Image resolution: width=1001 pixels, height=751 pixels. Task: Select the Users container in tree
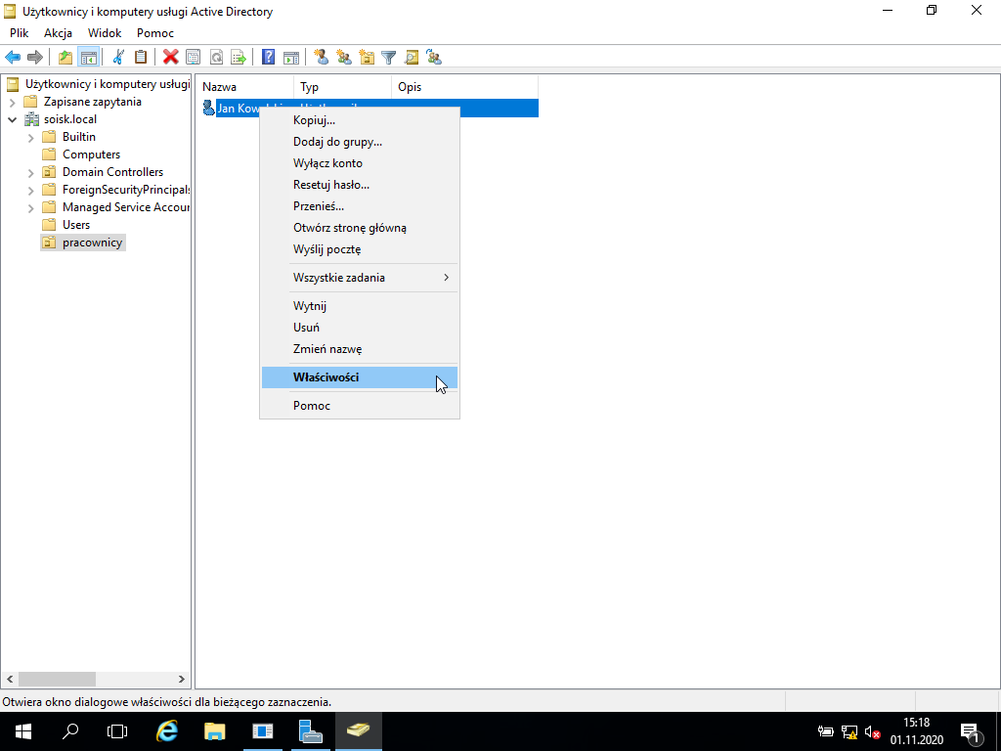coord(76,225)
